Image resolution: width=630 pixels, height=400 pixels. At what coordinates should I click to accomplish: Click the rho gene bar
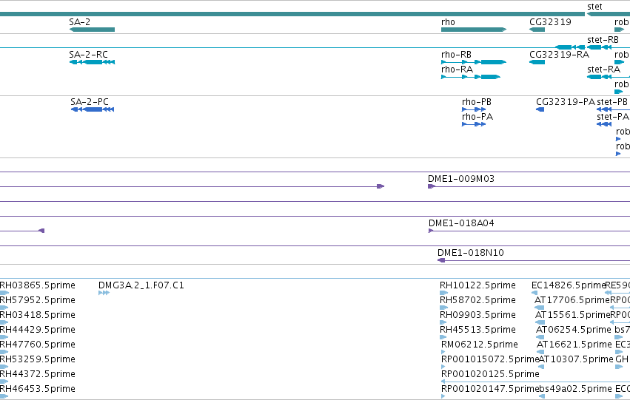[474, 30]
